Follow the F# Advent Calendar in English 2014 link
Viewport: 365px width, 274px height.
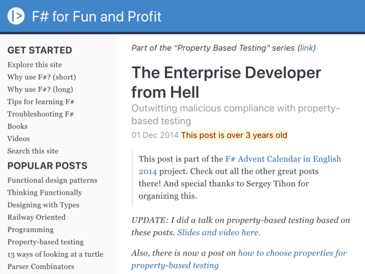click(x=240, y=165)
